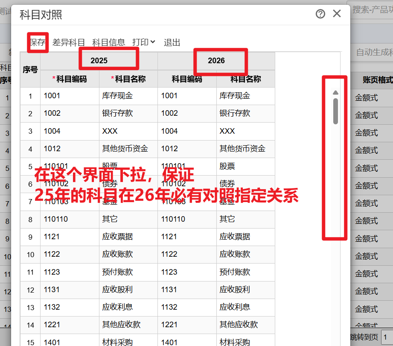The image size is (393, 346).
Task: Click the 2026 code cell 1221
Action: point(187,325)
